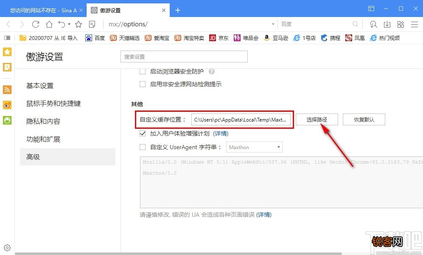This screenshot has height=255, width=423.
Task: Enable 自定义 UserAgent 字符串 checkbox
Action: 143,147
